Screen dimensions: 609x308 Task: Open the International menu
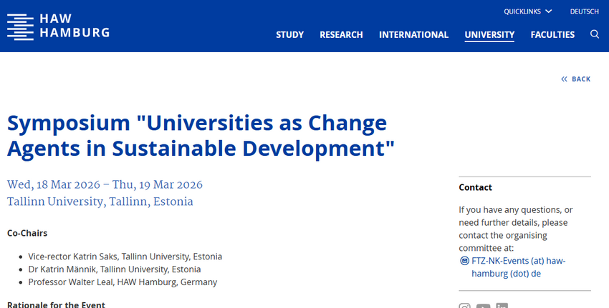tap(413, 34)
